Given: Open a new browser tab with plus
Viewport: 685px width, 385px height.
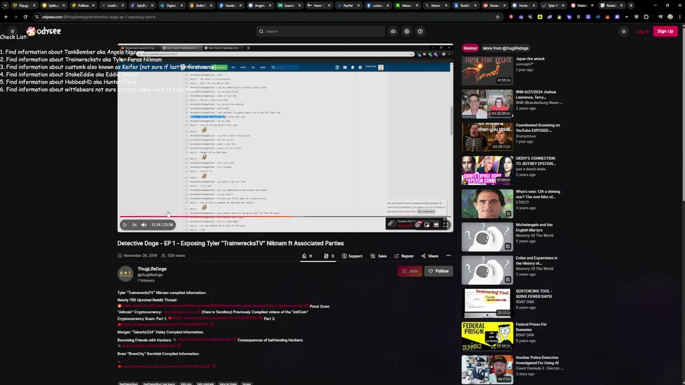Looking at the screenshot, I should click(x=631, y=5).
